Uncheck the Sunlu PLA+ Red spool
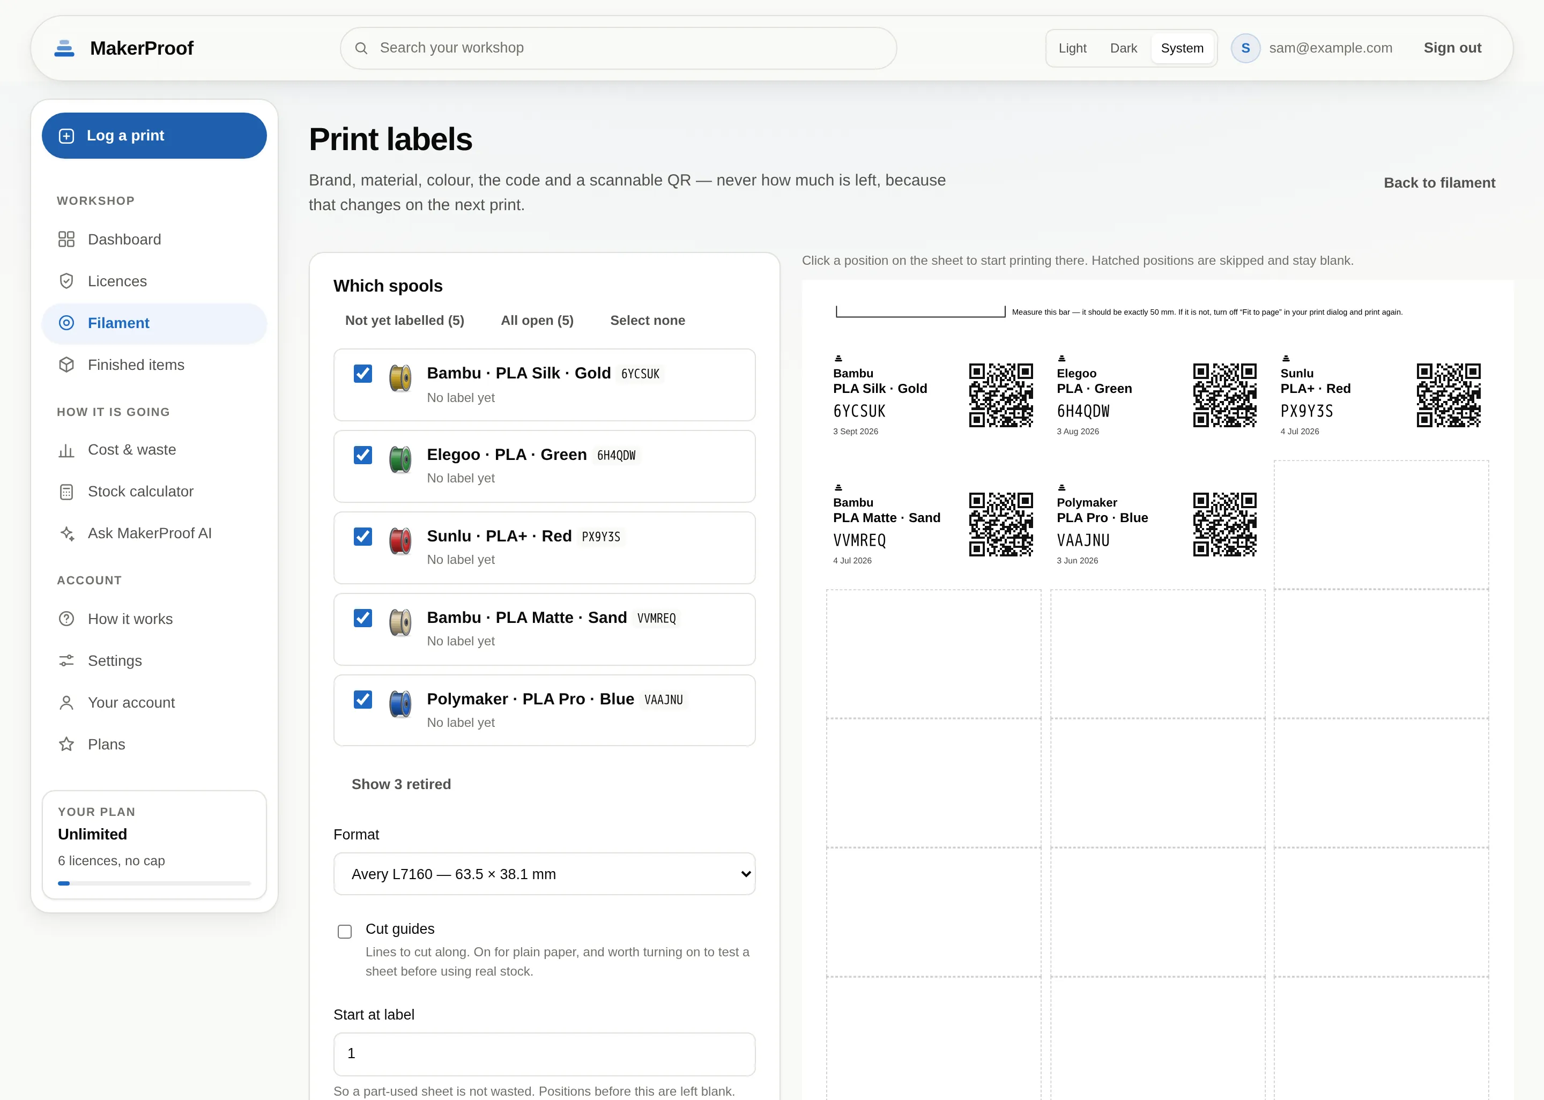Image resolution: width=1544 pixels, height=1100 pixels. (363, 536)
